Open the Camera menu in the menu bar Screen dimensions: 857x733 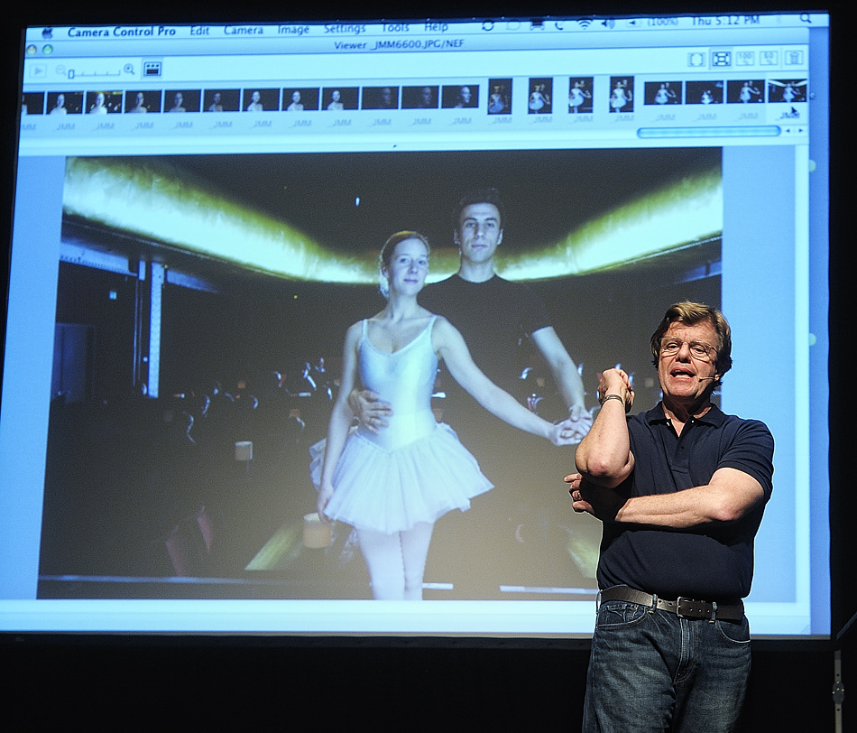point(244,31)
